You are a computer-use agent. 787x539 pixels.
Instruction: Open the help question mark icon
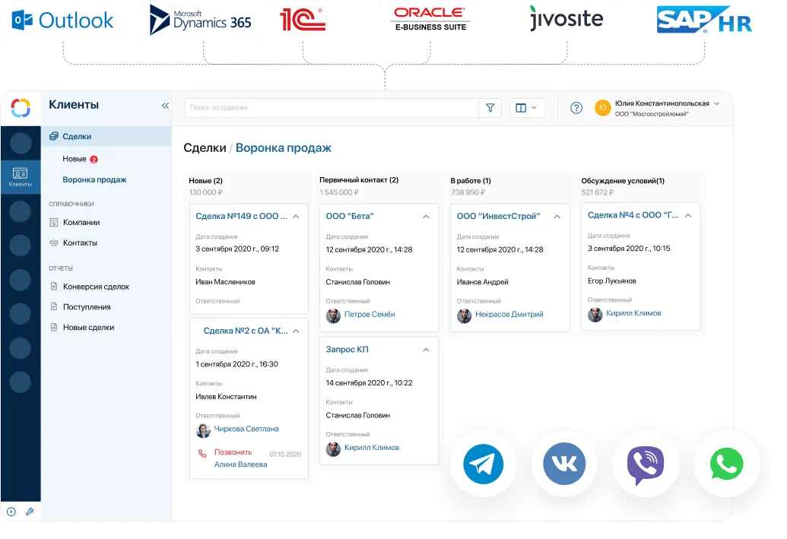tap(576, 108)
